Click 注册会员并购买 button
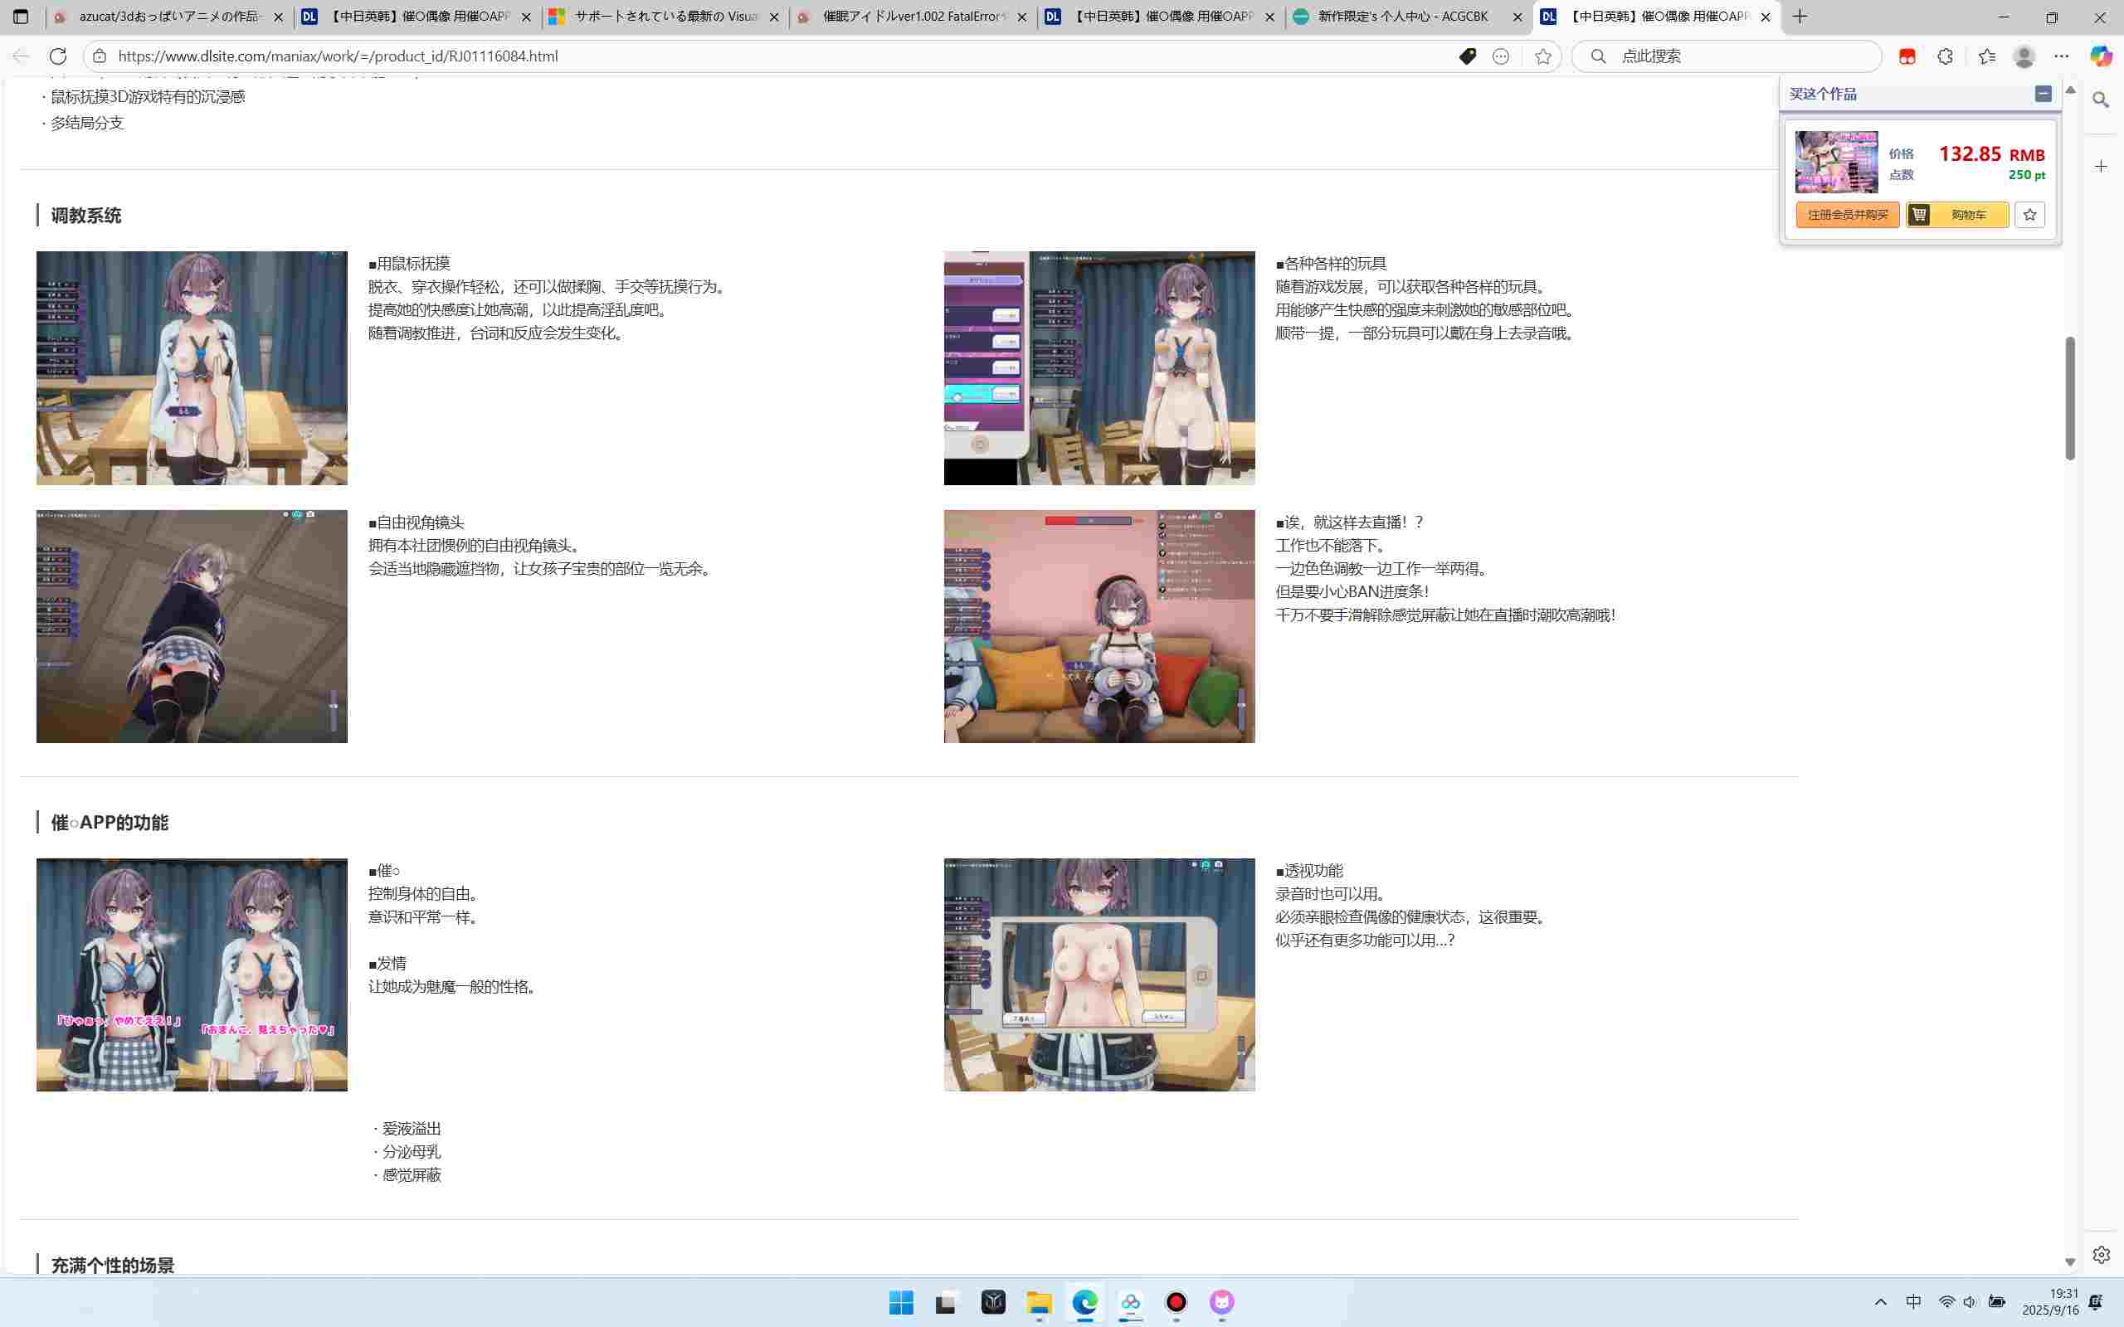This screenshot has width=2124, height=1327. (x=1848, y=215)
